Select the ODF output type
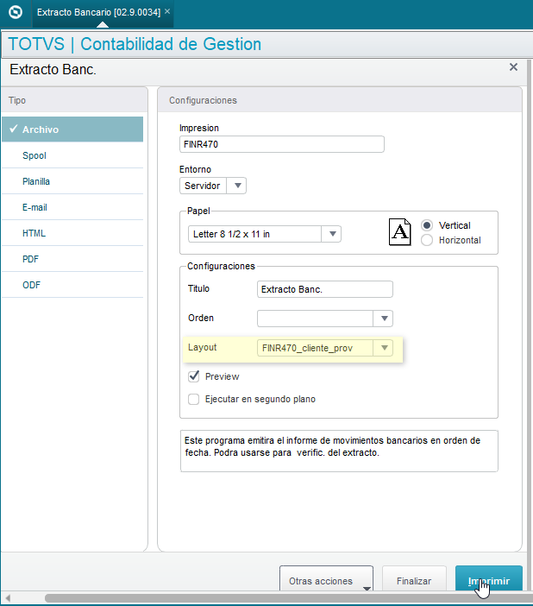 72,285
